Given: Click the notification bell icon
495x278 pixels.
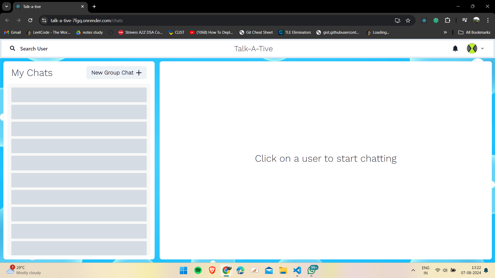Looking at the screenshot, I should pyautogui.click(x=455, y=48).
